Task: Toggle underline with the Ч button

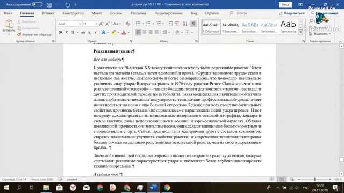Action: (x=73, y=32)
